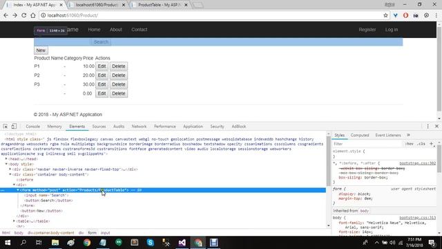Open the Chrome three-dot menu
Screen dimensions: 442x249
pos(436,15)
